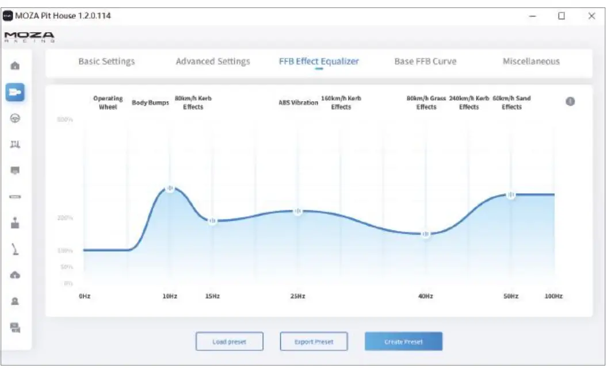Select the wheel base icon in sidebar
This screenshot has height=369, width=607.
point(16,92)
